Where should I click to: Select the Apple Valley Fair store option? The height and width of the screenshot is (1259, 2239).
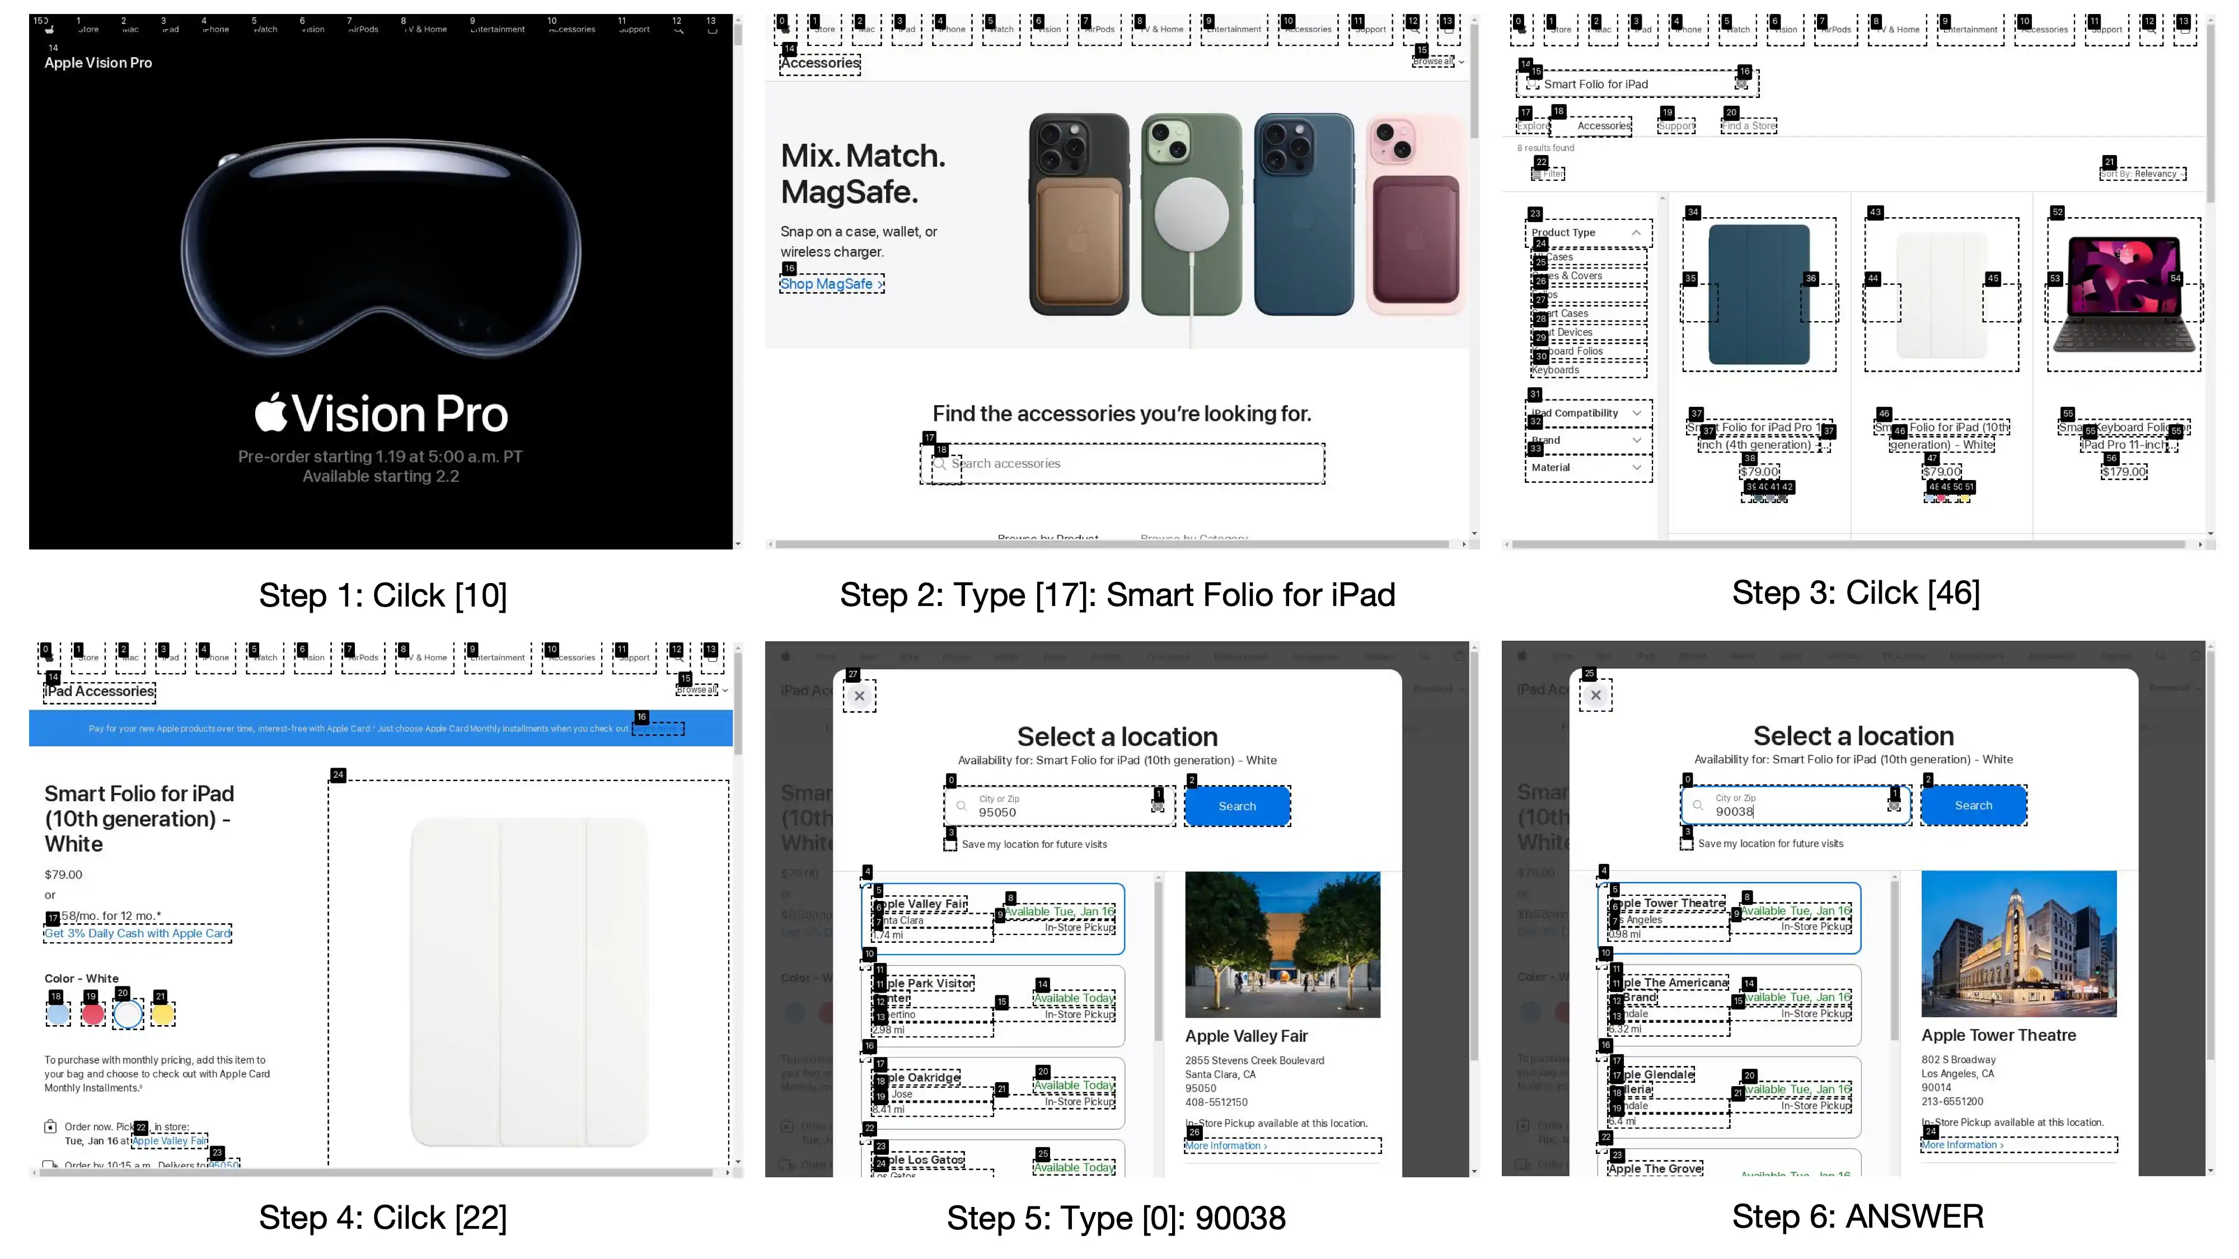coord(994,919)
